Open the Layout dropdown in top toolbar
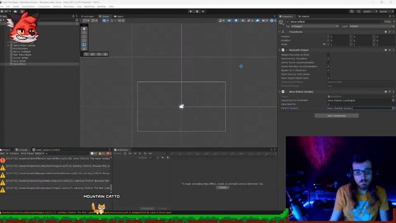The height and width of the screenshot is (223, 396). (x=386, y=11)
